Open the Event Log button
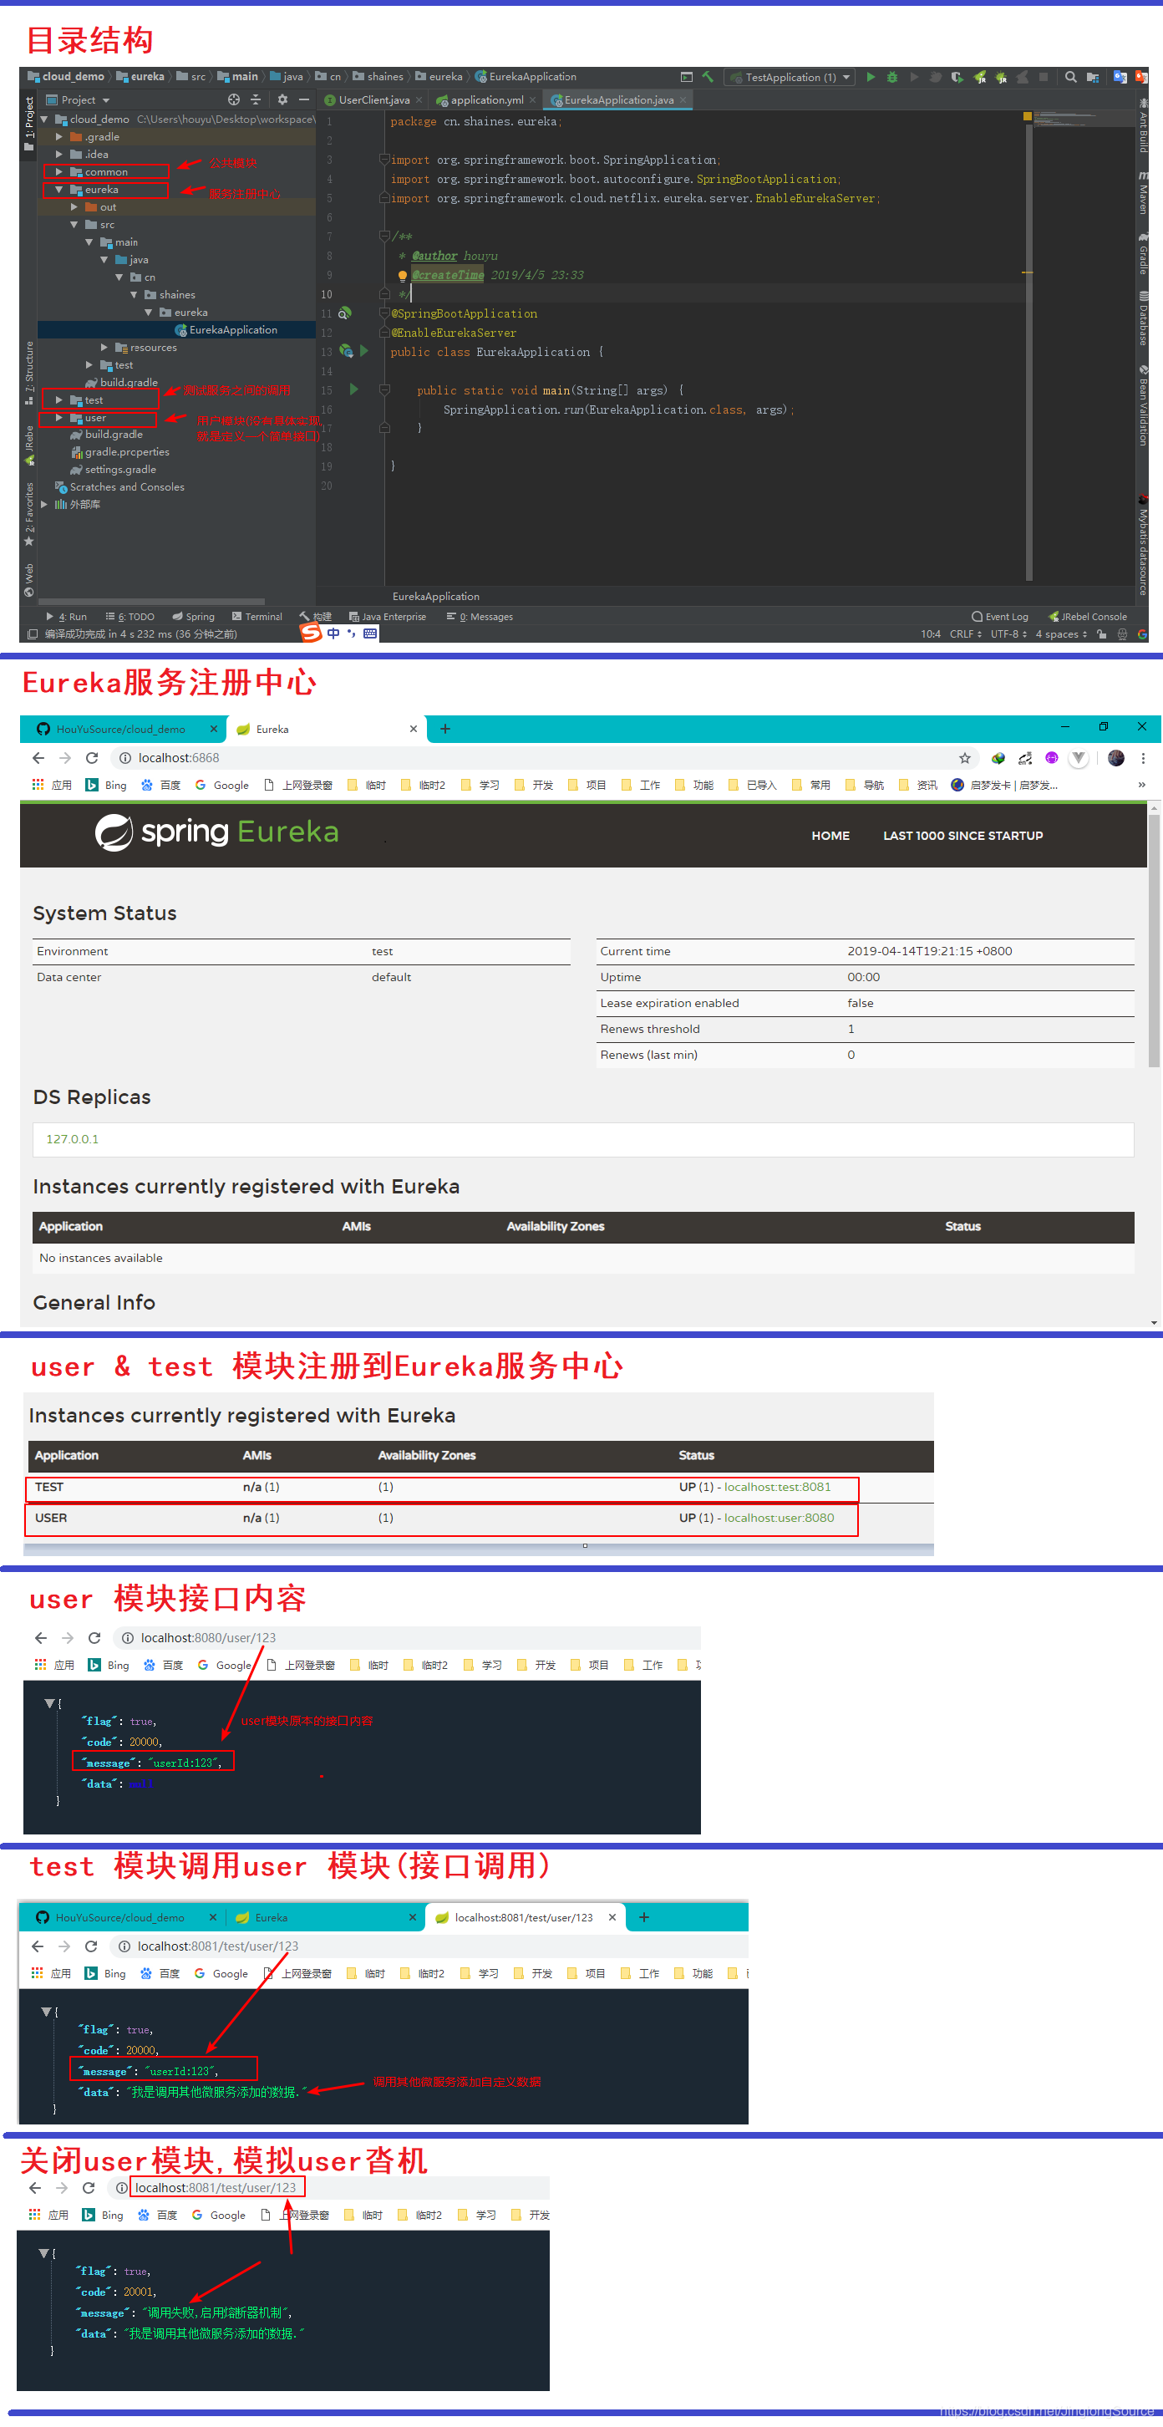The width and height of the screenshot is (1163, 2427). coord(999,617)
